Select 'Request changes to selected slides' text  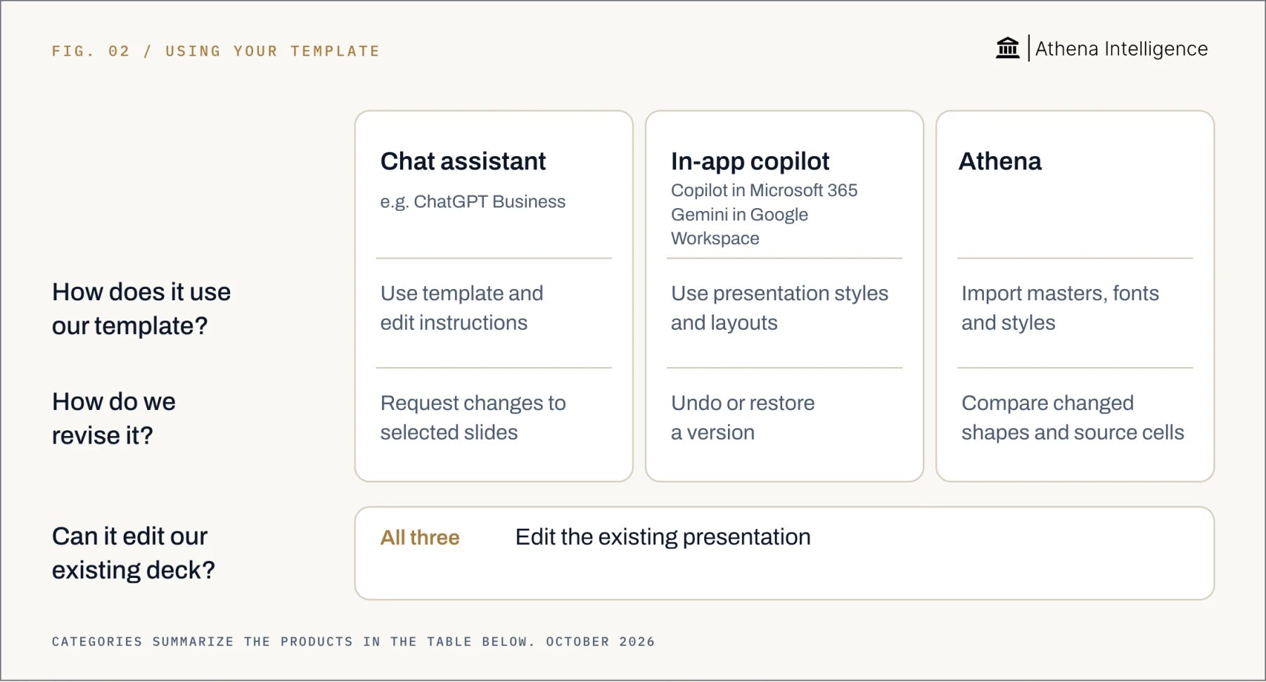pos(473,418)
